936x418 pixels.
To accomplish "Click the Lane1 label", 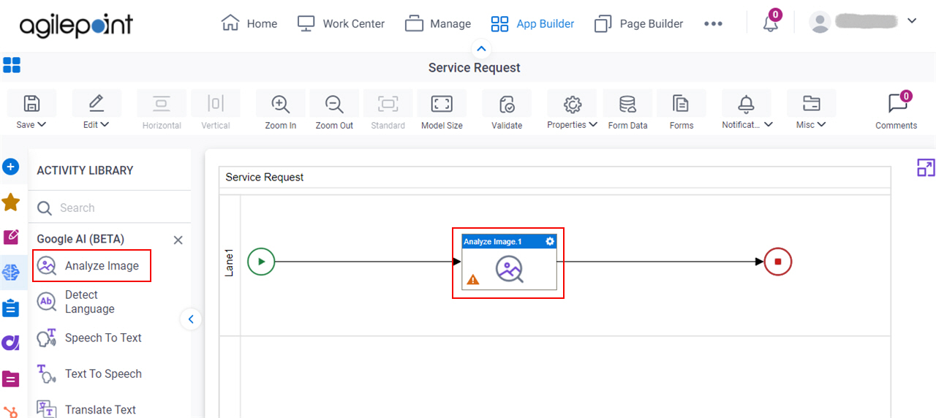I will pyautogui.click(x=230, y=263).
